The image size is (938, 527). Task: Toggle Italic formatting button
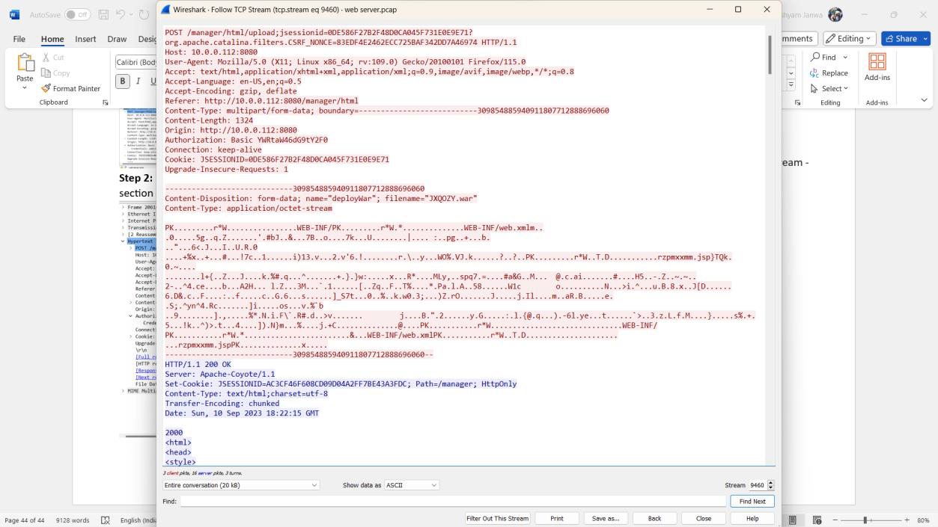point(138,81)
